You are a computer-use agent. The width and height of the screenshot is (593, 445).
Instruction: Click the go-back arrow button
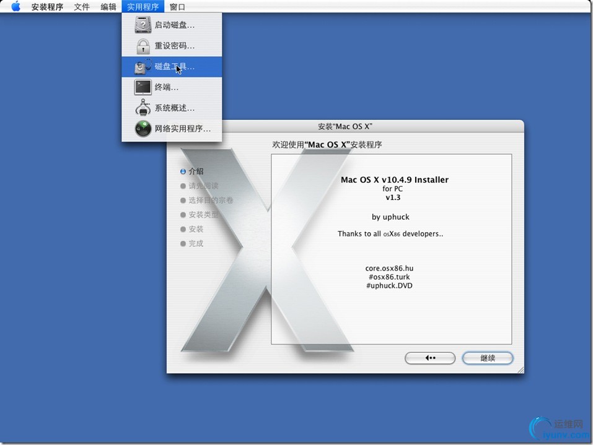430,358
